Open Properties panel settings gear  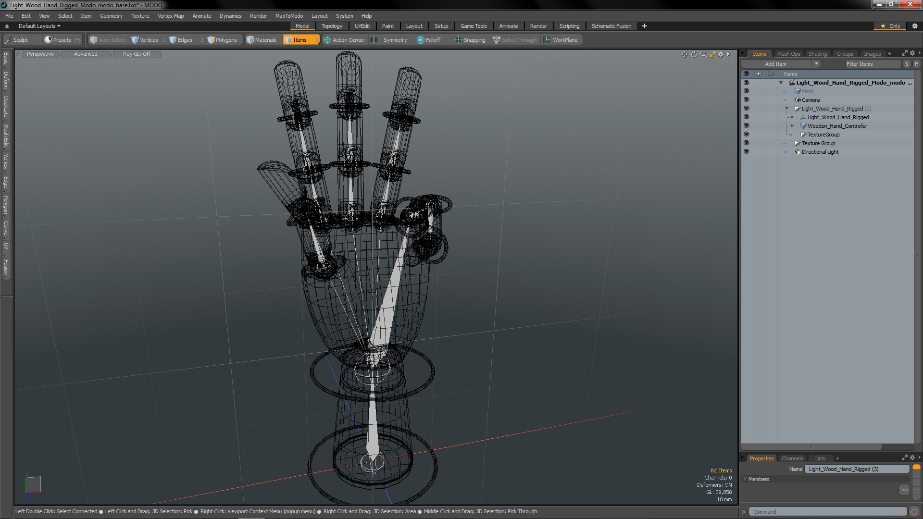(x=912, y=458)
